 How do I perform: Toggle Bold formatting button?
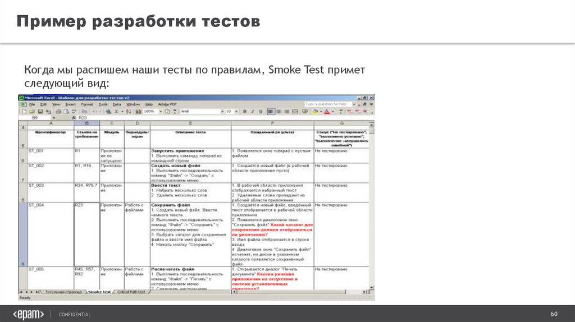[245, 112]
